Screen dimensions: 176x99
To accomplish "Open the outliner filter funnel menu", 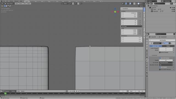I will (171, 4).
